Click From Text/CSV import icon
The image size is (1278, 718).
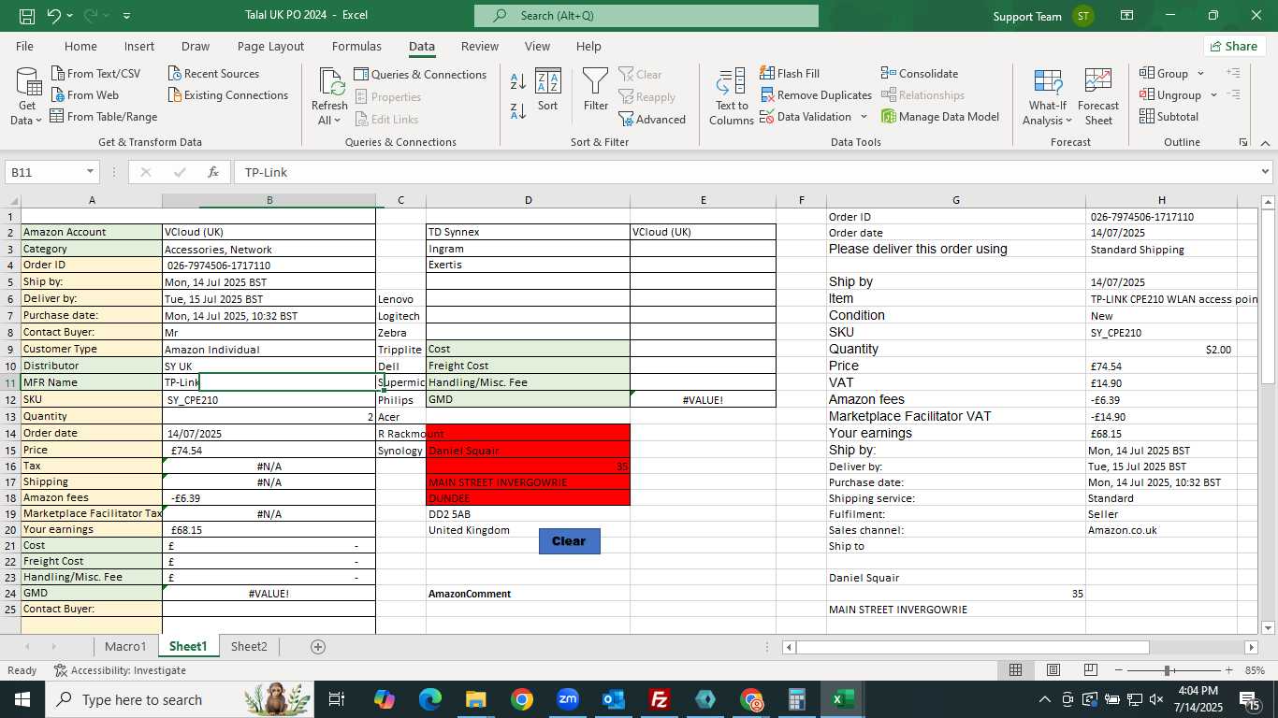pos(58,74)
